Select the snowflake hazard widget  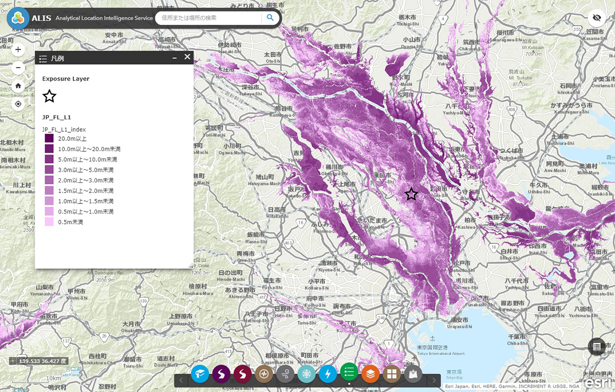306,374
